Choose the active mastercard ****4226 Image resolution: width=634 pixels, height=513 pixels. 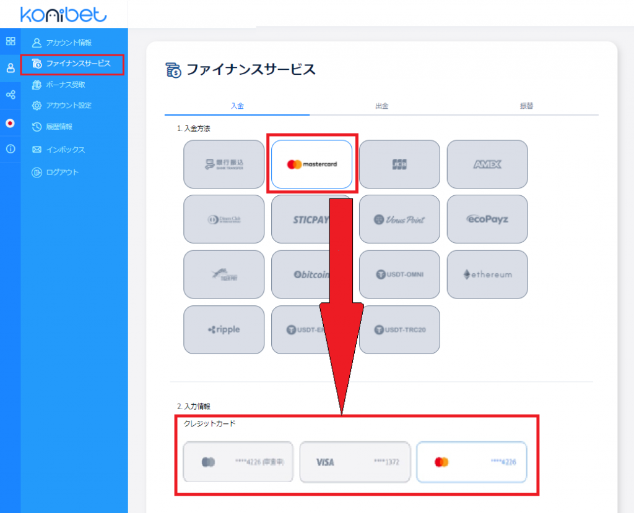pos(471,462)
